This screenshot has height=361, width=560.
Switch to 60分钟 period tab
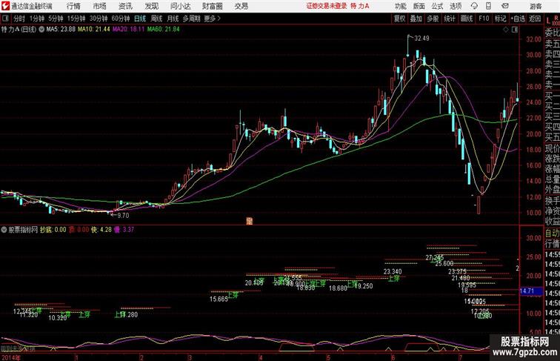click(x=121, y=19)
